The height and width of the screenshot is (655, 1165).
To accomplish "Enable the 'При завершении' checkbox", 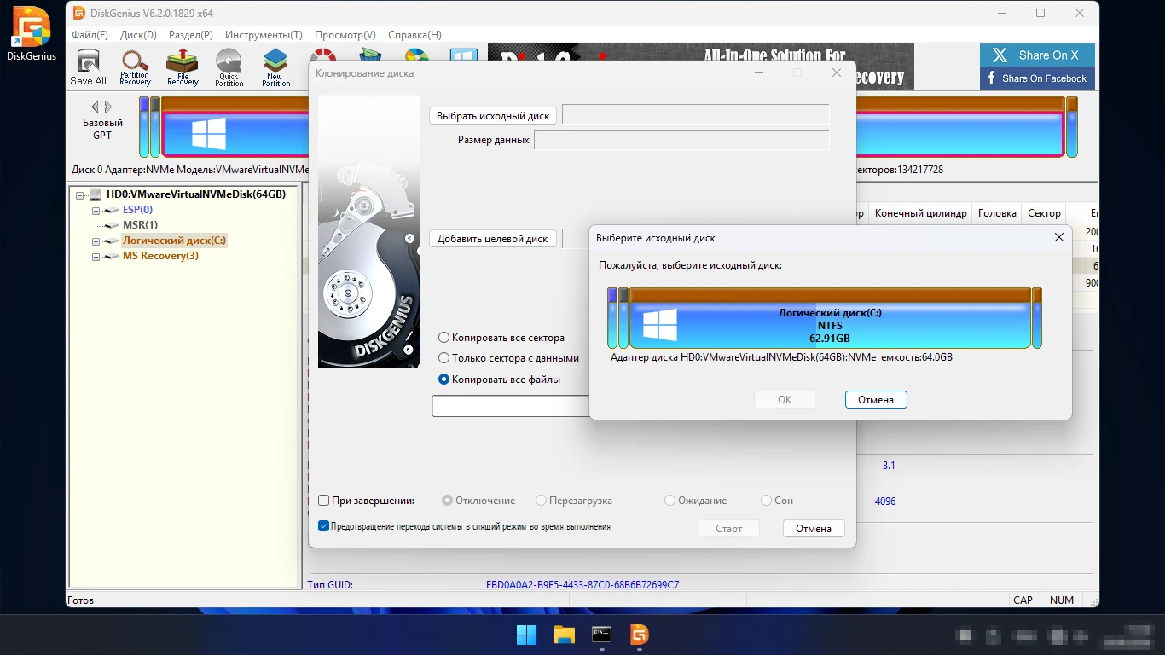I will 324,501.
